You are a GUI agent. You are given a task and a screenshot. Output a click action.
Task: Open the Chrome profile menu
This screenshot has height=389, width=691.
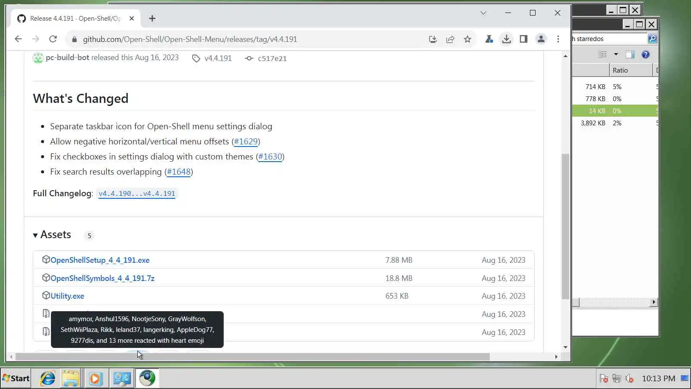click(541, 39)
